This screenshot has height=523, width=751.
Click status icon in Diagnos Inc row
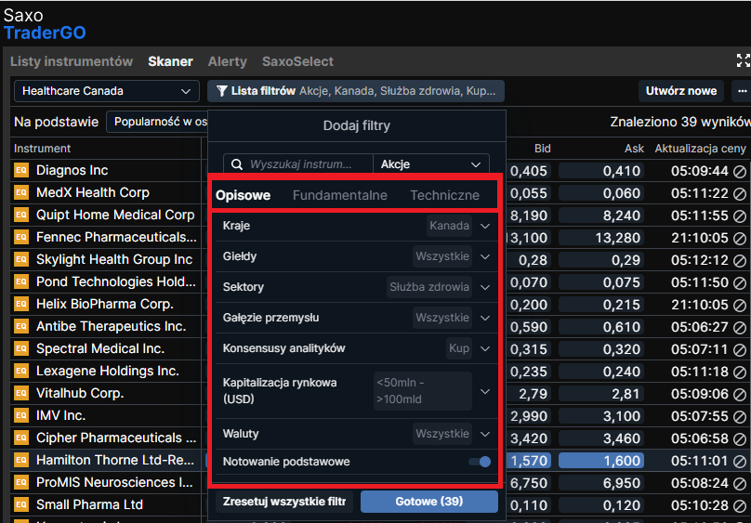[x=740, y=171]
